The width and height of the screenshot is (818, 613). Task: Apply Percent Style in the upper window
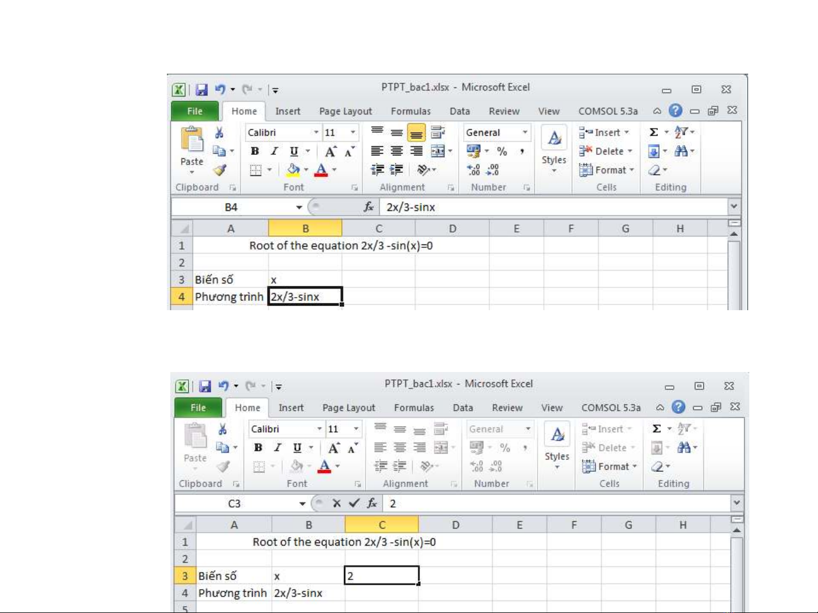502,151
